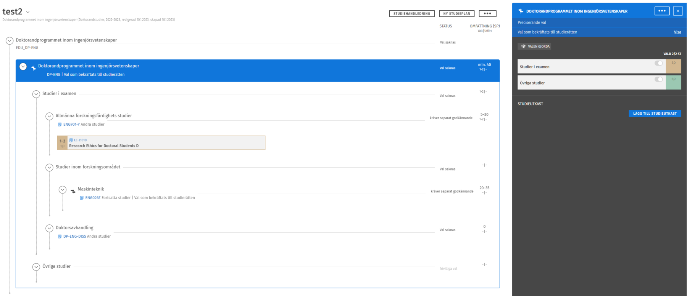Click Lägg till studieutkast button
Viewport: 687px width, 296px height.
click(x=655, y=114)
